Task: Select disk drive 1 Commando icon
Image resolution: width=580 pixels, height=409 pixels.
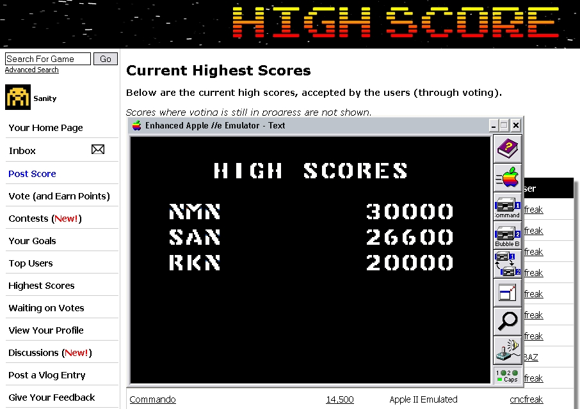Action: [x=508, y=206]
